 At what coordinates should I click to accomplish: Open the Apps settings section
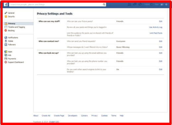(10, 52)
